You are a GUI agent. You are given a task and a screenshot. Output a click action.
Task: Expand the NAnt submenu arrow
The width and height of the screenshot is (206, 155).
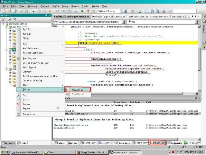[62, 85]
